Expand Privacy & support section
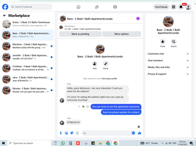 pyautogui.click(x=168, y=74)
